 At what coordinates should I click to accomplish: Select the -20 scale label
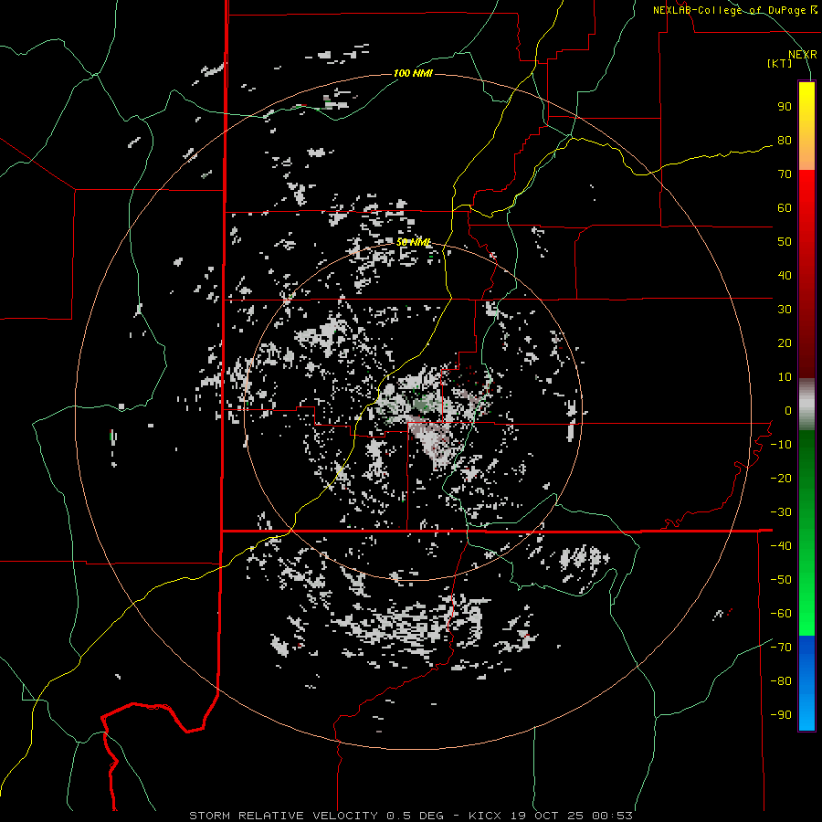pyautogui.click(x=781, y=479)
